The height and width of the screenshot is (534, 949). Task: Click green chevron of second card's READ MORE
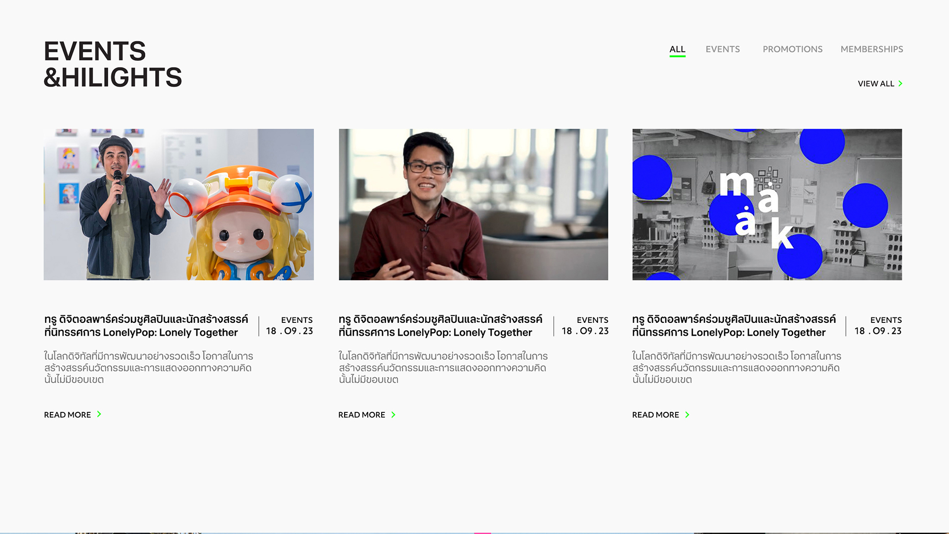(x=393, y=415)
